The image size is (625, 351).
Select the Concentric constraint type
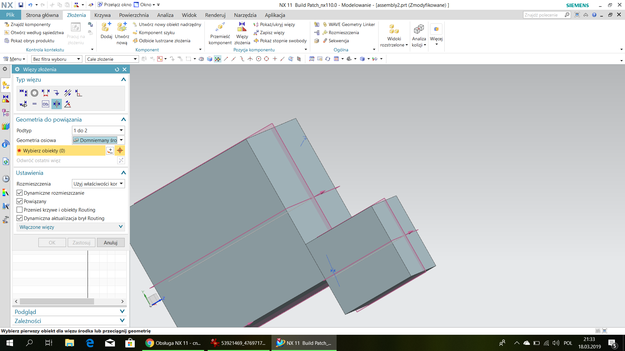tap(35, 93)
